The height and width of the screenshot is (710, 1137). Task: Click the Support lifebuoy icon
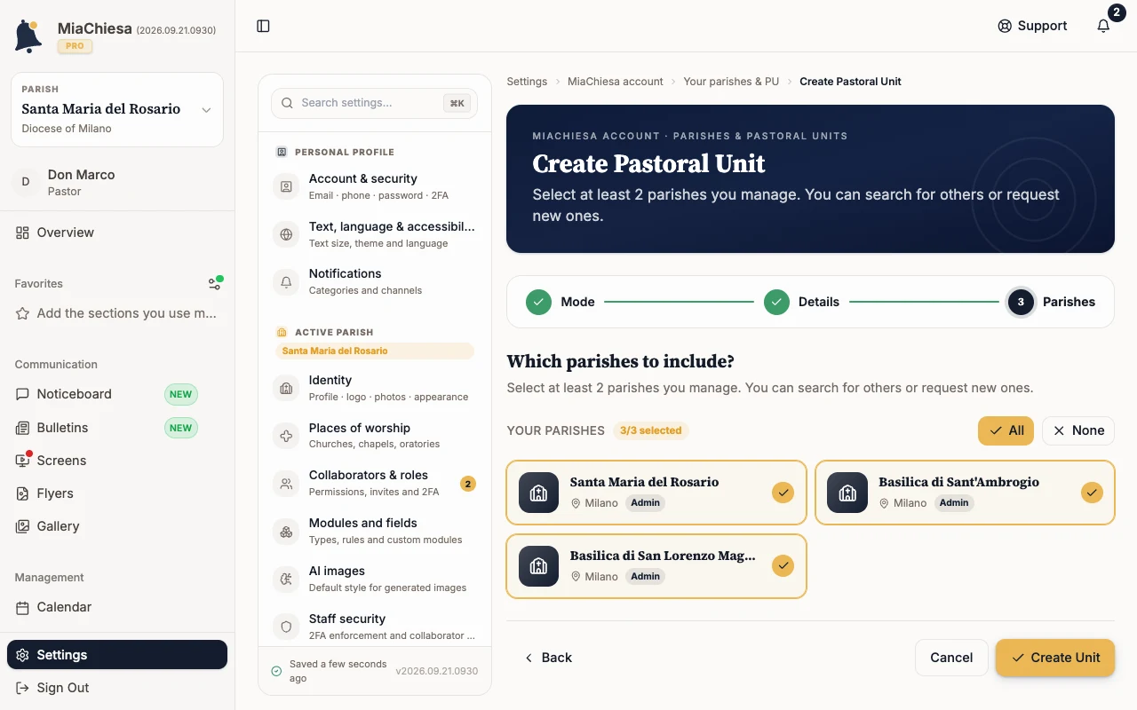(x=1005, y=26)
